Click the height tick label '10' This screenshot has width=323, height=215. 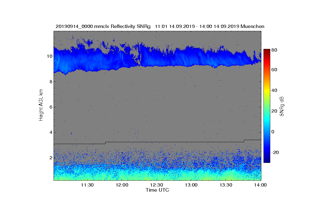[x=49, y=56]
